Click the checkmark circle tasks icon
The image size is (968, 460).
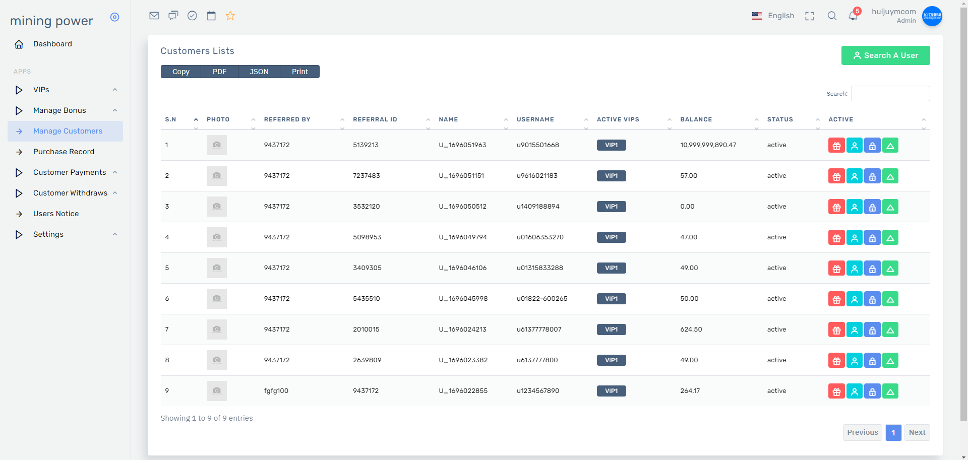pyautogui.click(x=192, y=16)
